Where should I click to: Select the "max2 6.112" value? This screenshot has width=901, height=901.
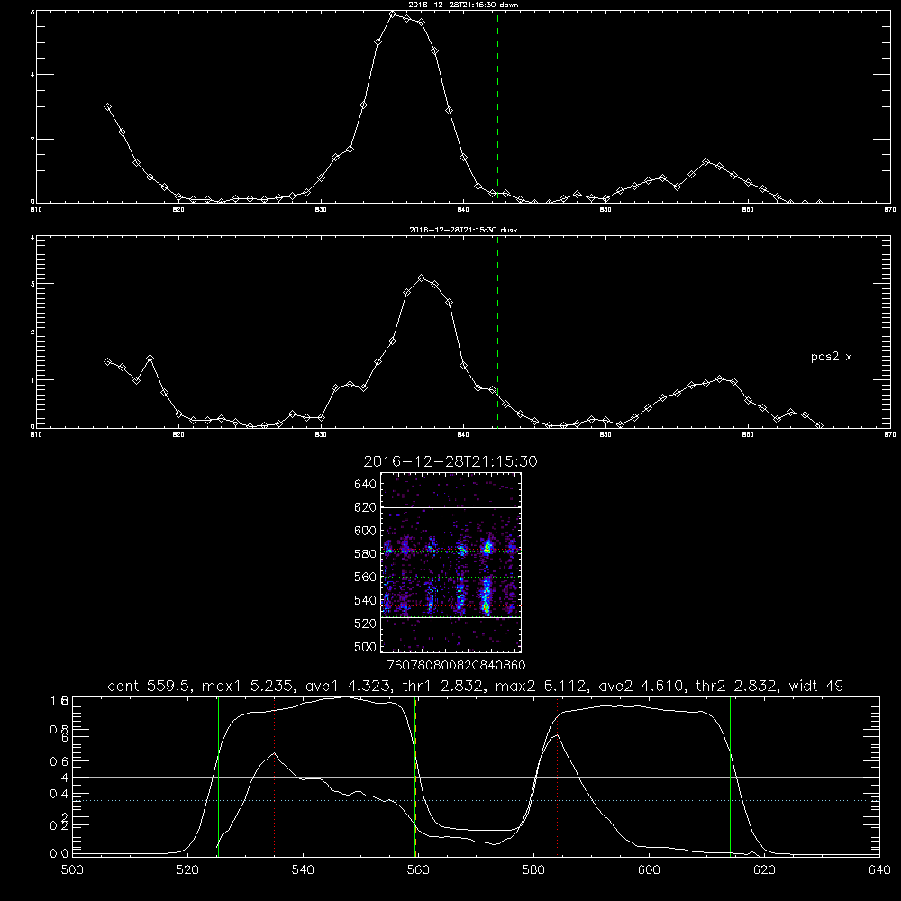click(x=541, y=686)
